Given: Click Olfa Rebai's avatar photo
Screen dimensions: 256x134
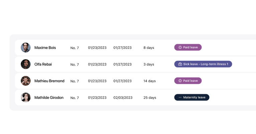Looking at the screenshot, I should point(26,64).
